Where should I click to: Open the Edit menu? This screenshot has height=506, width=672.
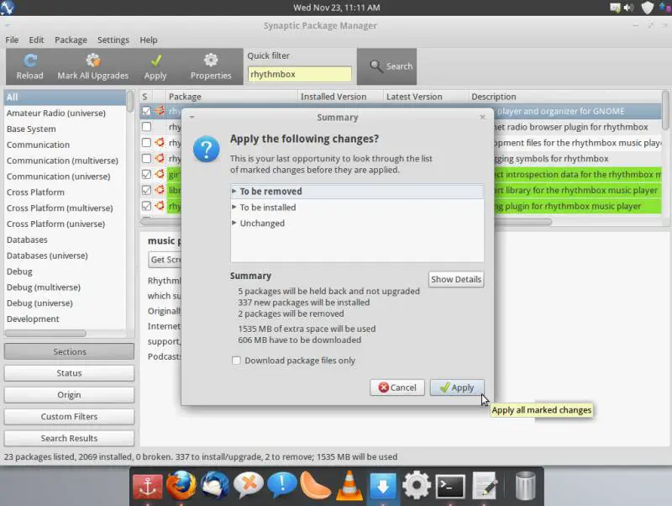[36, 40]
